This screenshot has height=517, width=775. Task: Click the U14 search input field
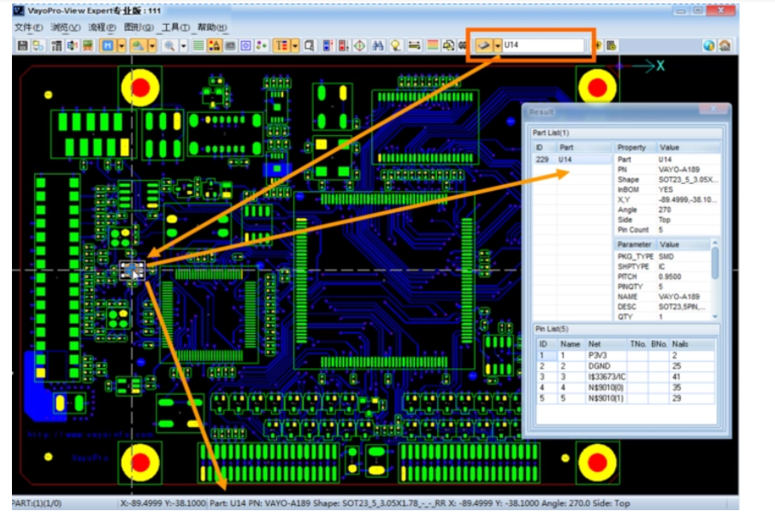(x=543, y=45)
